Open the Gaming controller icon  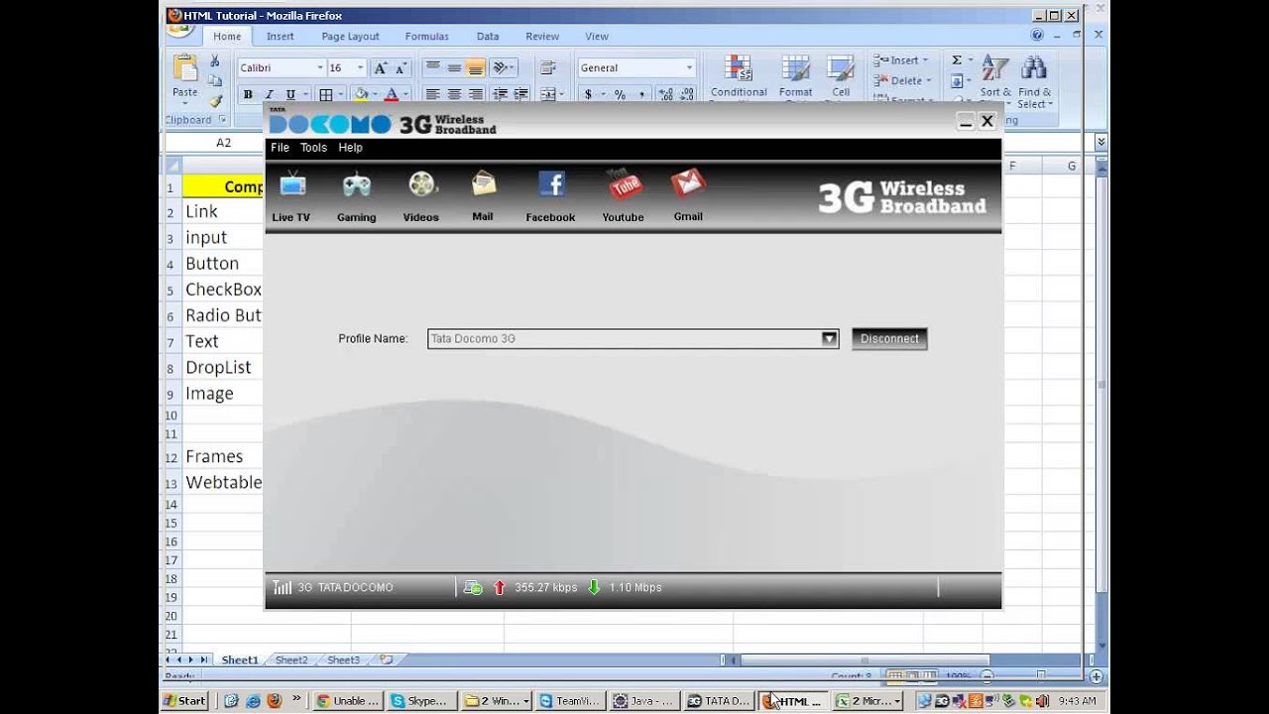coord(356,185)
